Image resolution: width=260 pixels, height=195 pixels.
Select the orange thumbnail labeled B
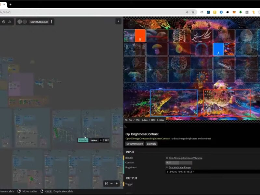[140, 36]
